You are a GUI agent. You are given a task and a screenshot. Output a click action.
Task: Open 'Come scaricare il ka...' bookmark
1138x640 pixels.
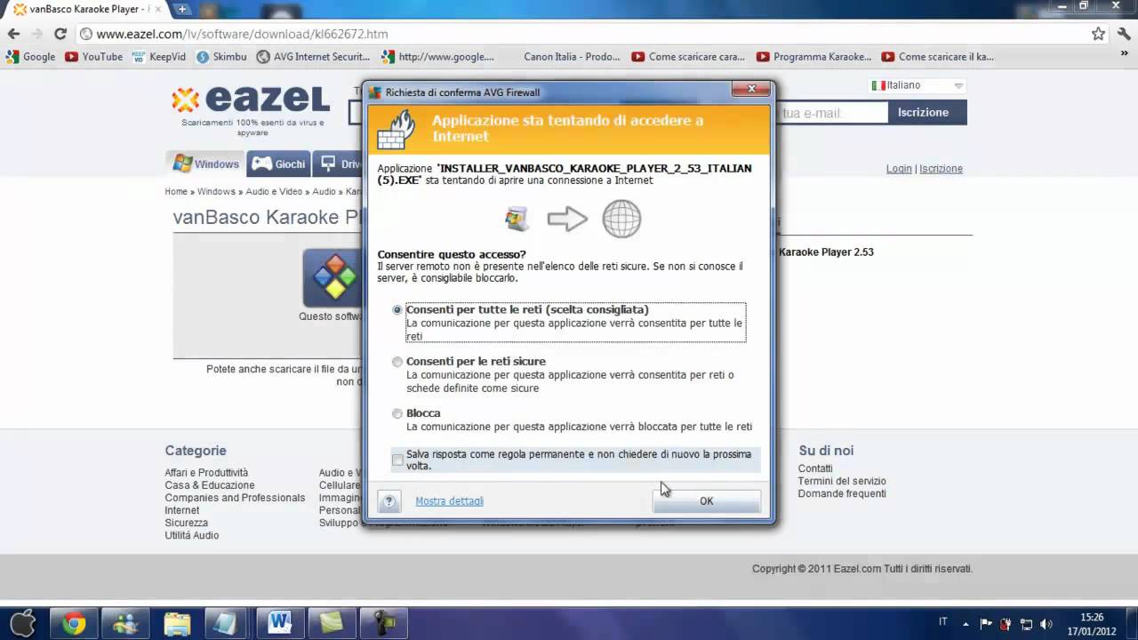[938, 56]
